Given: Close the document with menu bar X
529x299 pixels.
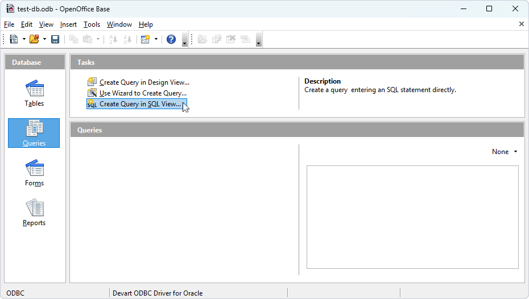Looking at the screenshot, I should click(x=521, y=24).
